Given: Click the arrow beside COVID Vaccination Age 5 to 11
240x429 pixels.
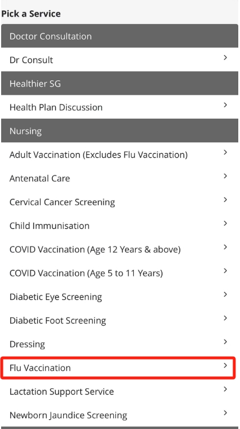Looking at the screenshot, I should click(x=225, y=271).
